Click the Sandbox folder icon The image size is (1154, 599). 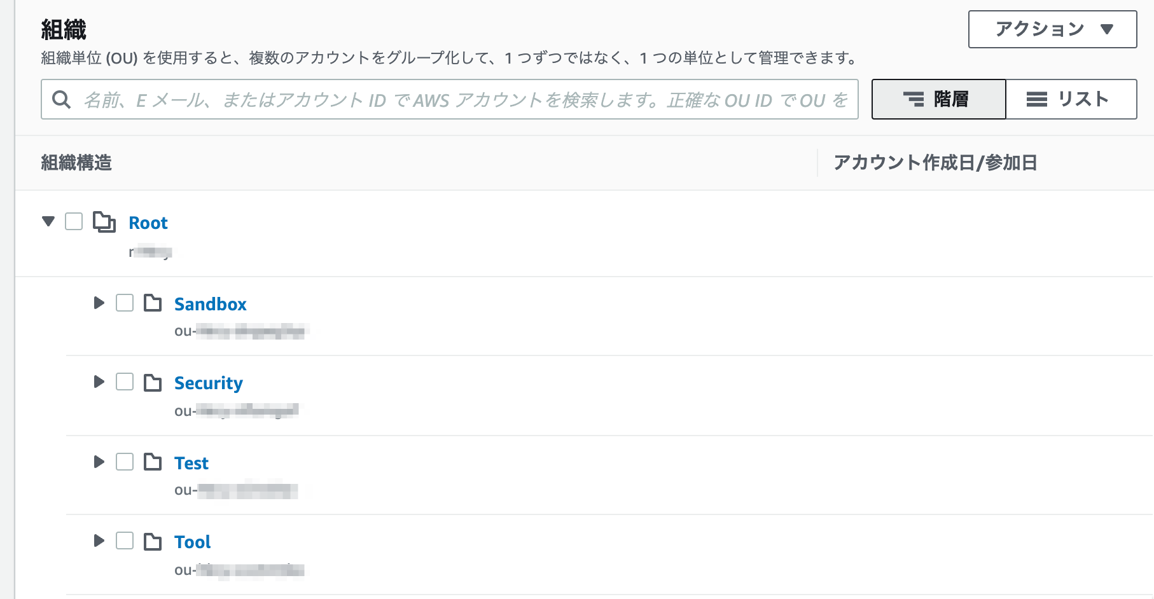[x=153, y=303]
